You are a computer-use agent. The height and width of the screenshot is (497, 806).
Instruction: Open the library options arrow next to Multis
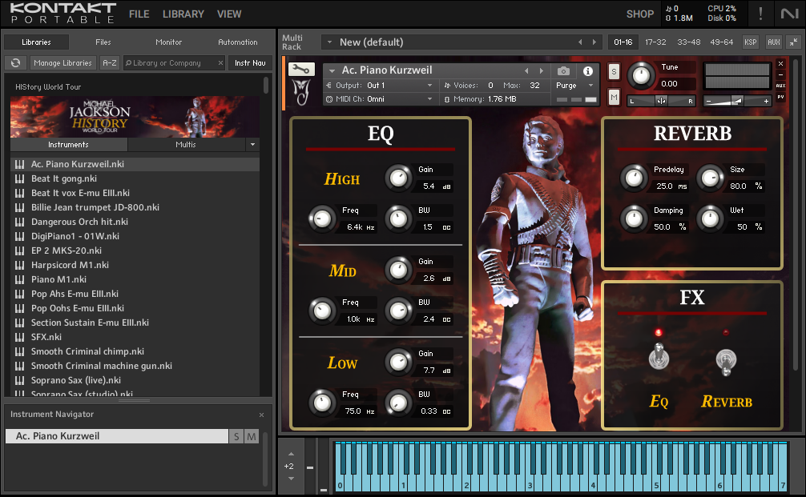point(252,145)
